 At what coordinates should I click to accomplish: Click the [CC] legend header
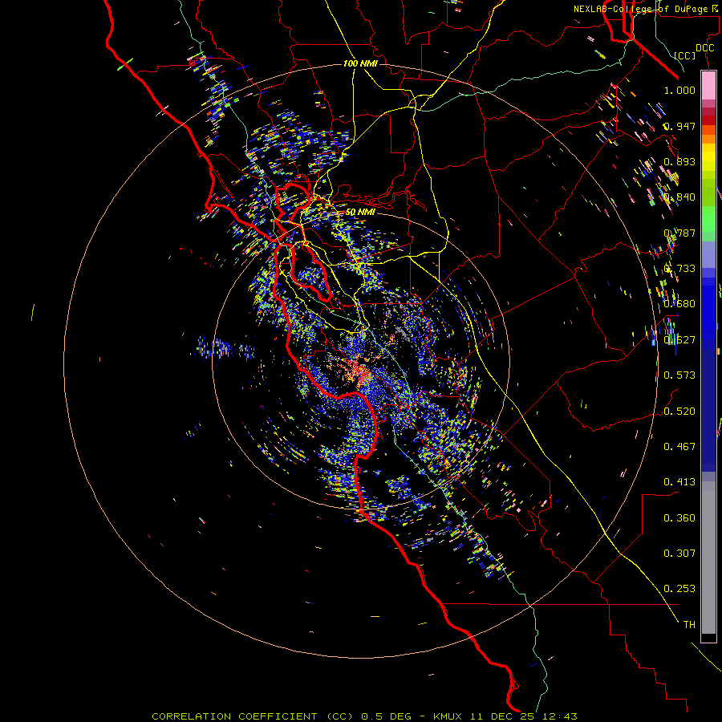click(x=685, y=55)
